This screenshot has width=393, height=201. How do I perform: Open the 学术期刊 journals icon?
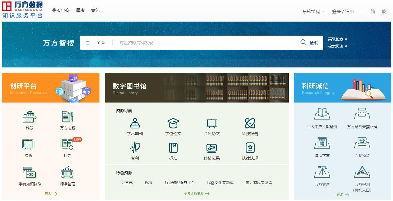point(135,124)
